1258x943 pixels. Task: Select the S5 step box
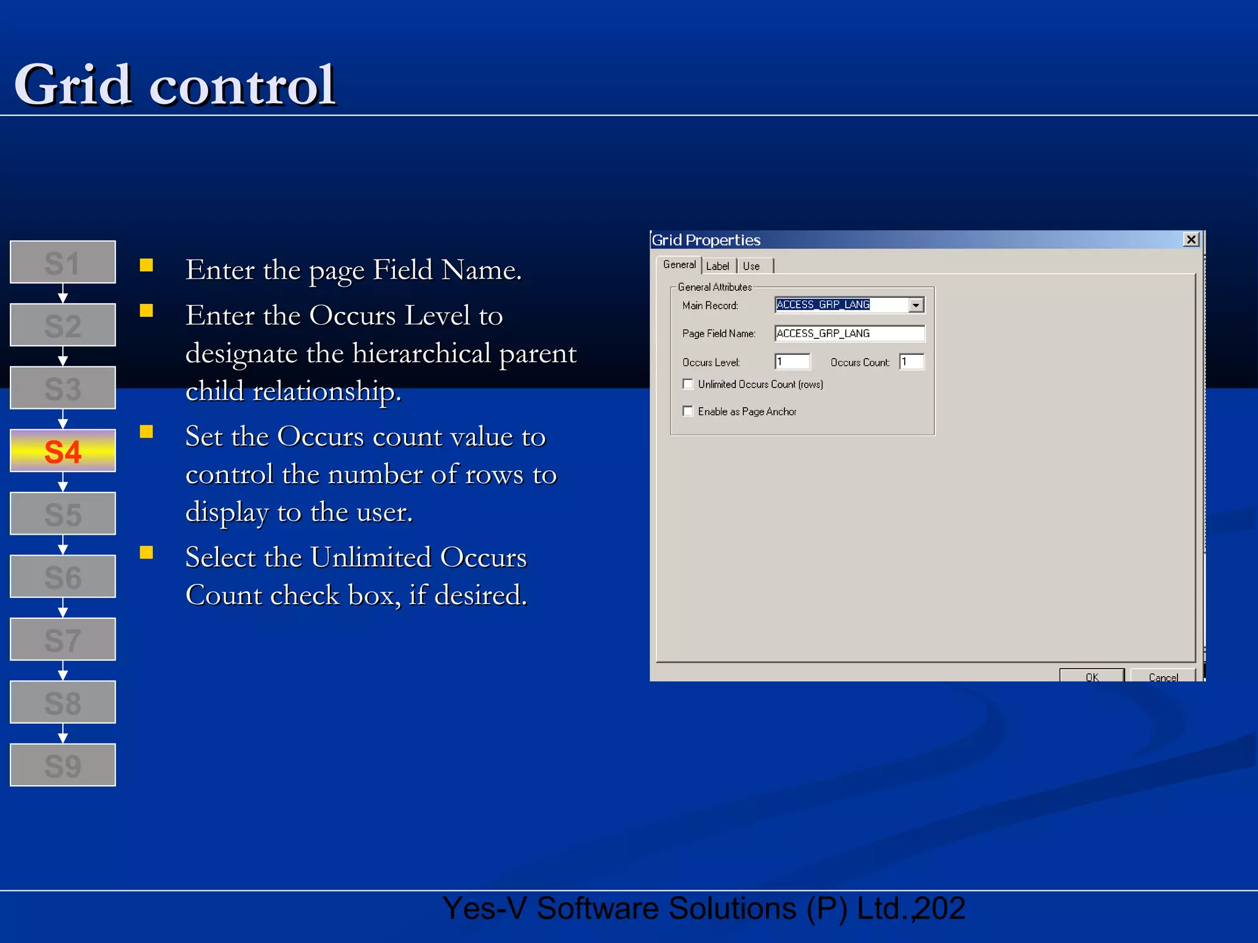coord(63,514)
